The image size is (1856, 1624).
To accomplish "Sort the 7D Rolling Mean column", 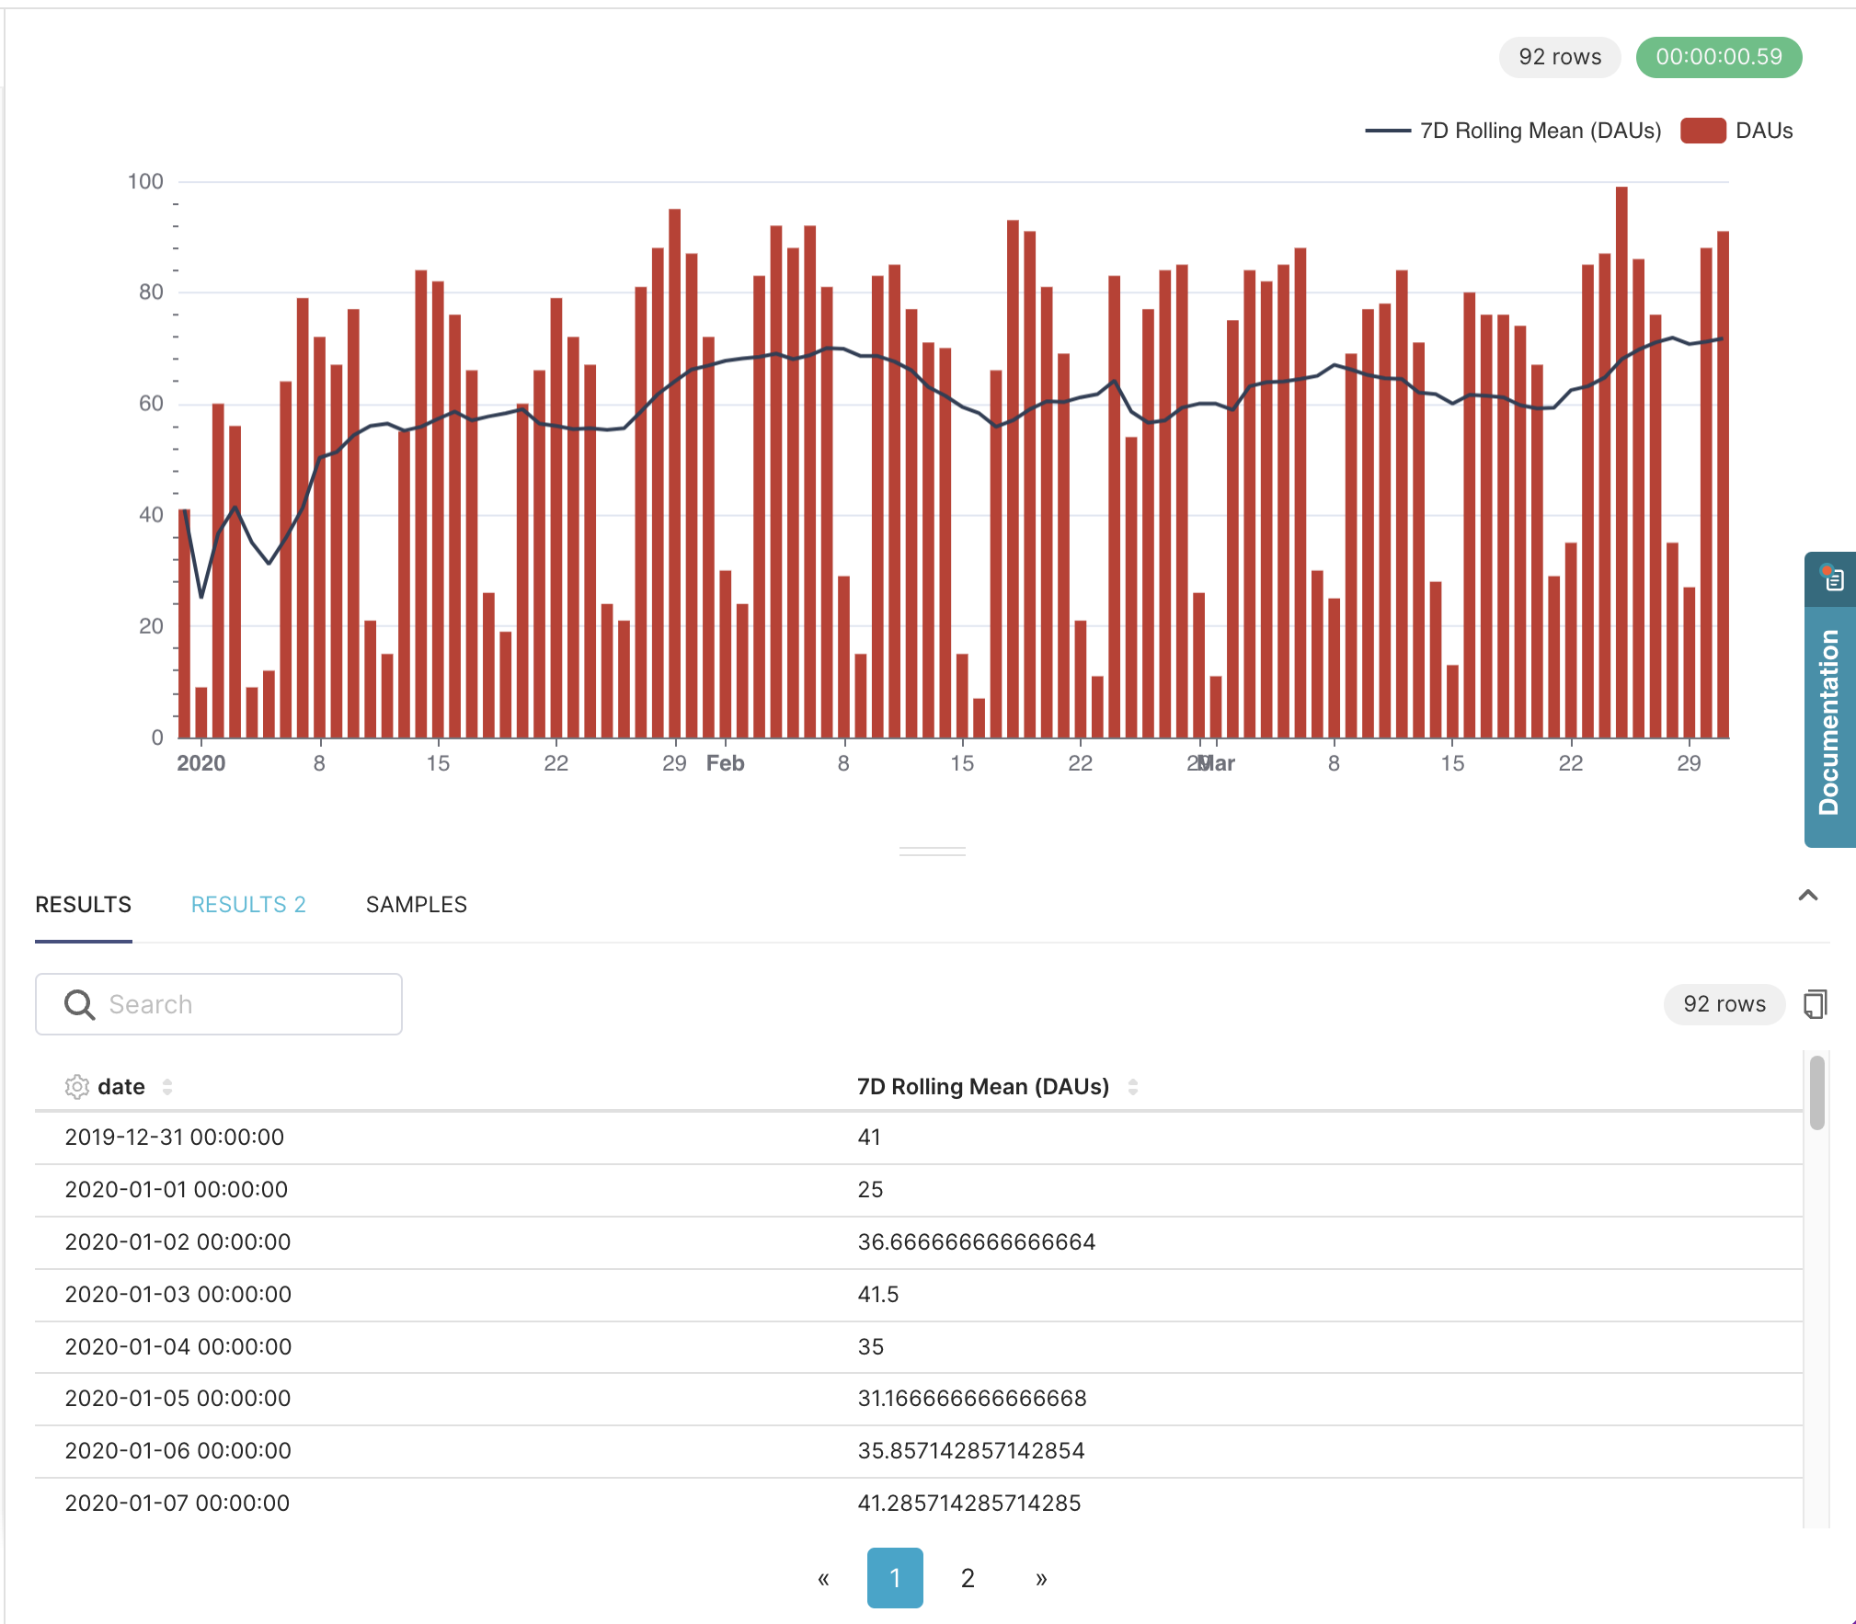I will [x=1133, y=1087].
